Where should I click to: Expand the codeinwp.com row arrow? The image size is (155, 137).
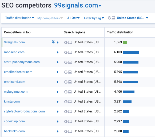58,122
